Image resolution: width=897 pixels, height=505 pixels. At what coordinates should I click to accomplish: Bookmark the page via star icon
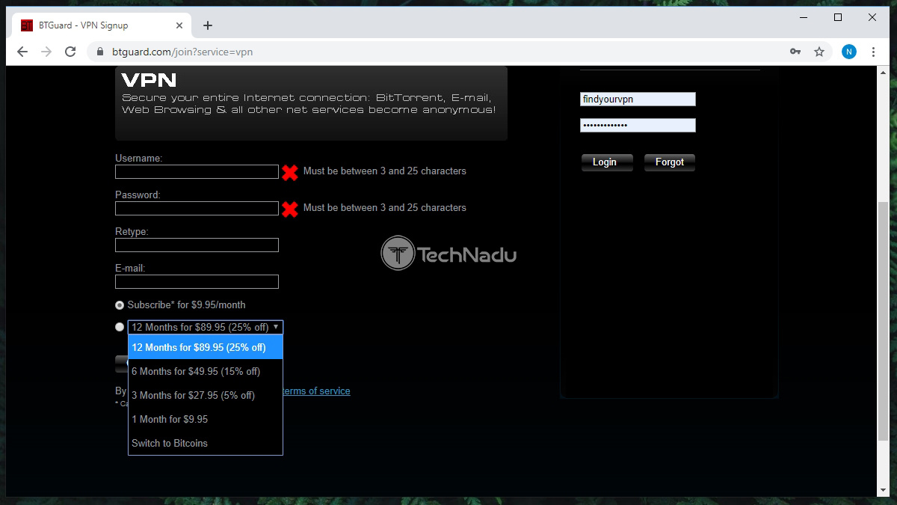819,52
